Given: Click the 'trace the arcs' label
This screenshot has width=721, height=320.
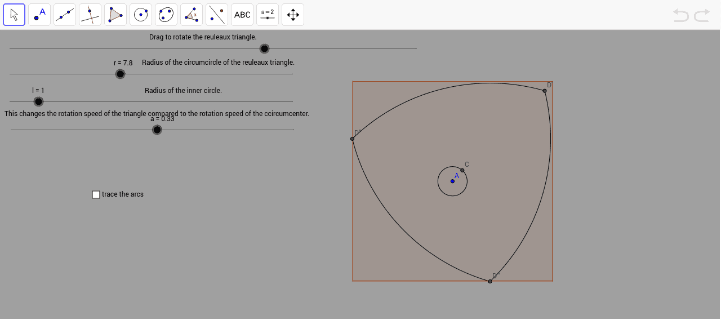Looking at the screenshot, I should (x=123, y=194).
